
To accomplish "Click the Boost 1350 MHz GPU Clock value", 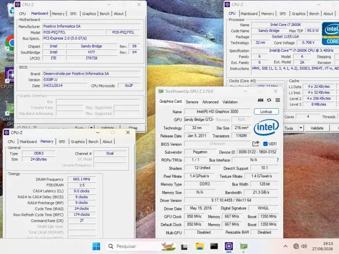I will [268, 216].
